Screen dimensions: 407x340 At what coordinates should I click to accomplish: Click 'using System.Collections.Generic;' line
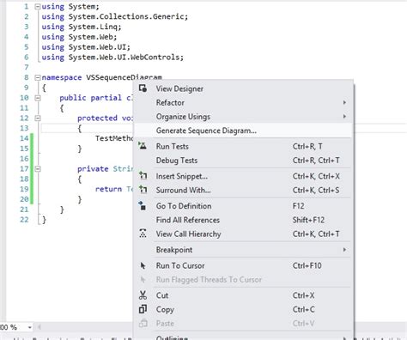point(115,16)
